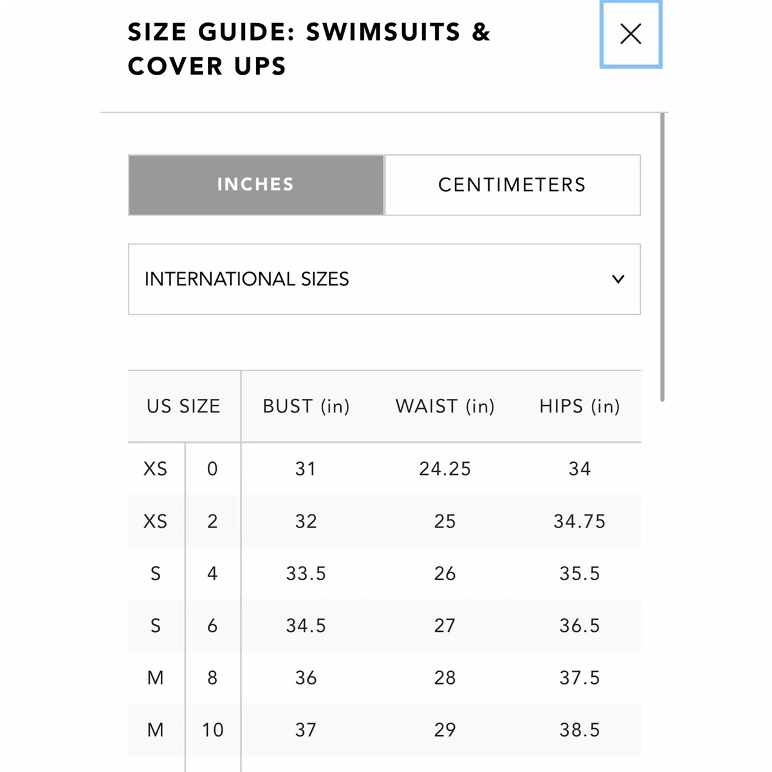
Task: Click bust value 33.5
Action: coord(306,573)
